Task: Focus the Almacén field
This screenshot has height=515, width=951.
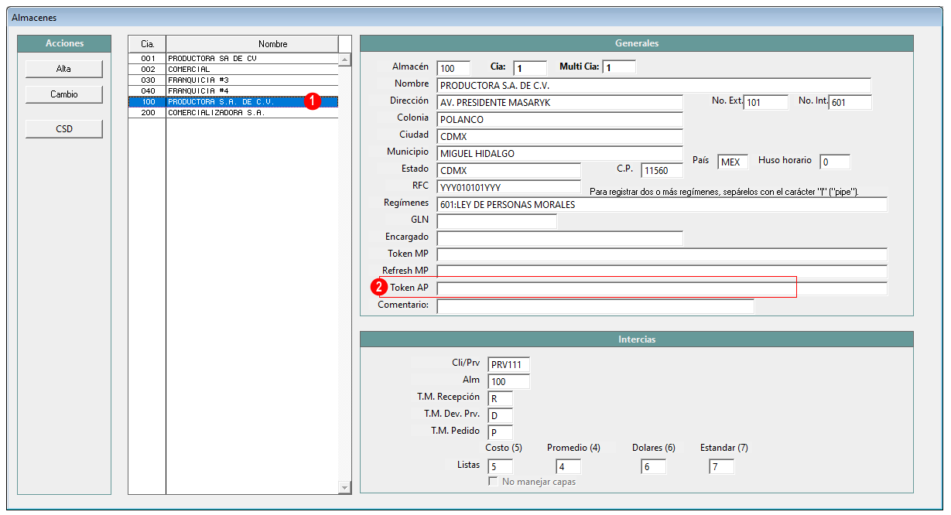Action: pyautogui.click(x=453, y=68)
